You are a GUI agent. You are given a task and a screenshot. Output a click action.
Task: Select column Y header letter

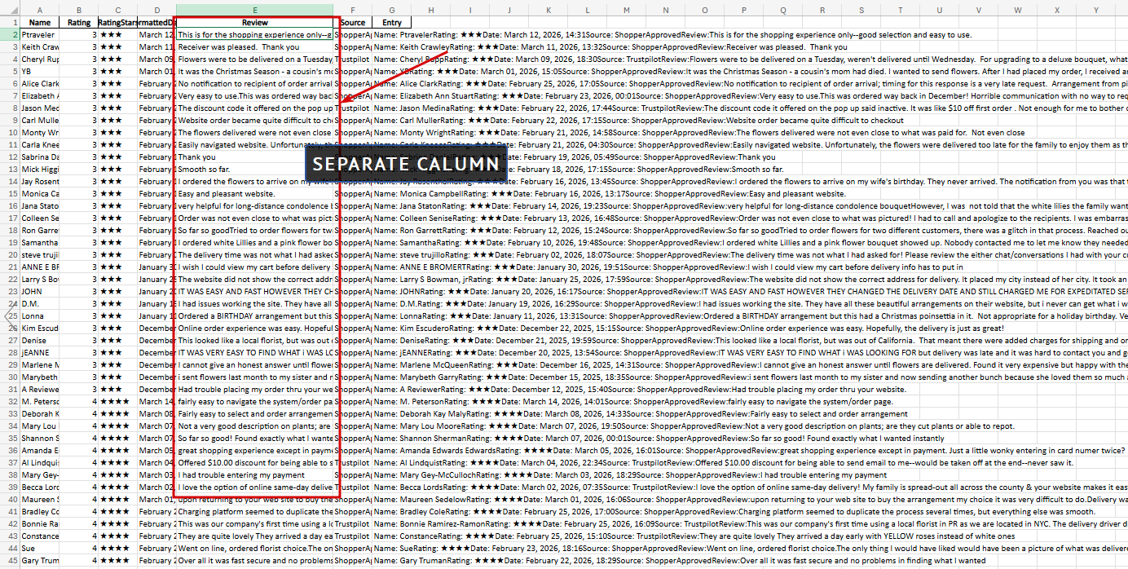click(x=1096, y=10)
